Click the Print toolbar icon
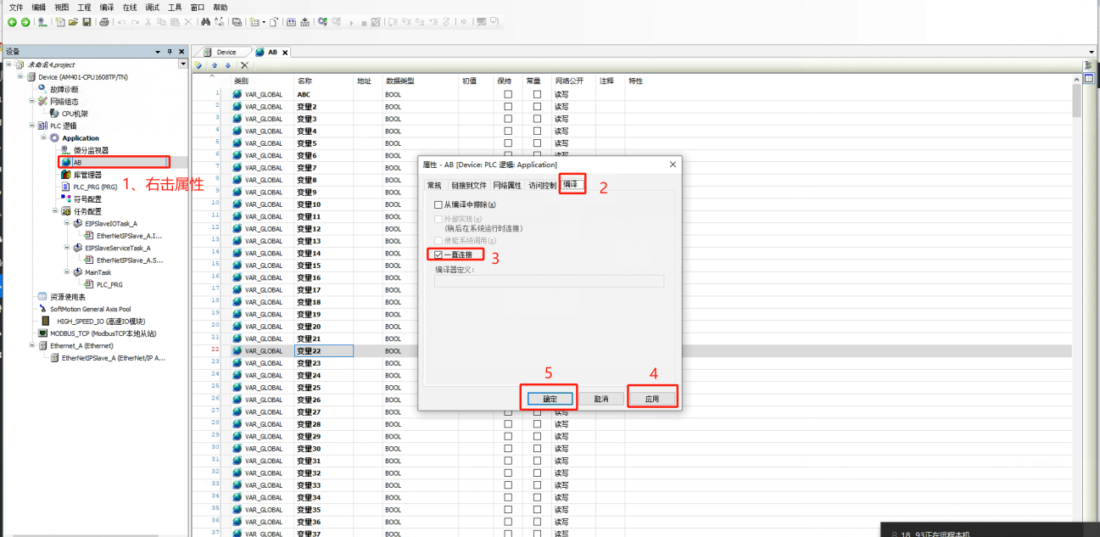 pos(104,22)
